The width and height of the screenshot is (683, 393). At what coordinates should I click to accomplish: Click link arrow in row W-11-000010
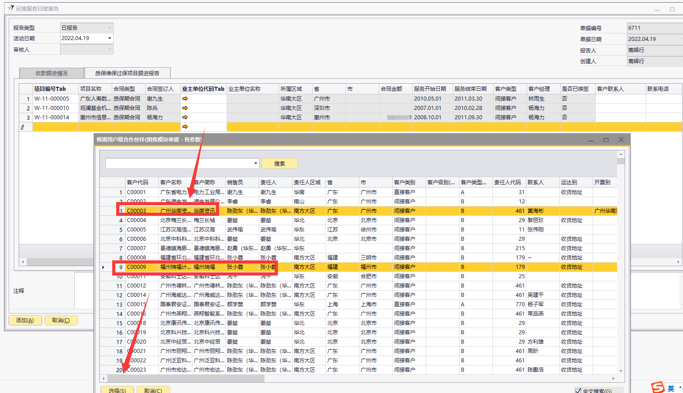click(185, 108)
